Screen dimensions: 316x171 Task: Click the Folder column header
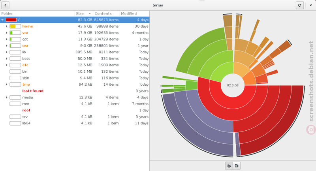37,13
